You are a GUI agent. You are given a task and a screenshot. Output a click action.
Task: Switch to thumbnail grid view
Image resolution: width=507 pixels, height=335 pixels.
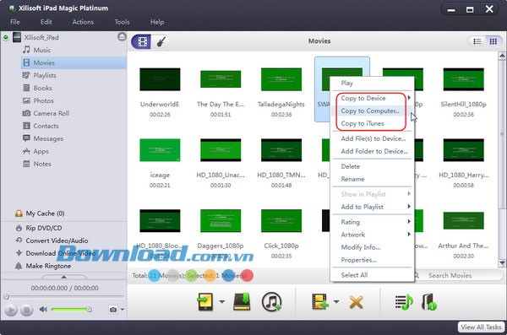[x=493, y=41]
